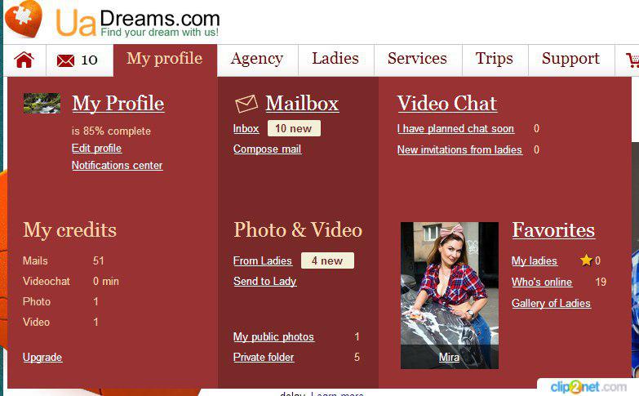This screenshot has width=639, height=396.
Task: Open the Gallery of Ladies link
Action: point(551,304)
